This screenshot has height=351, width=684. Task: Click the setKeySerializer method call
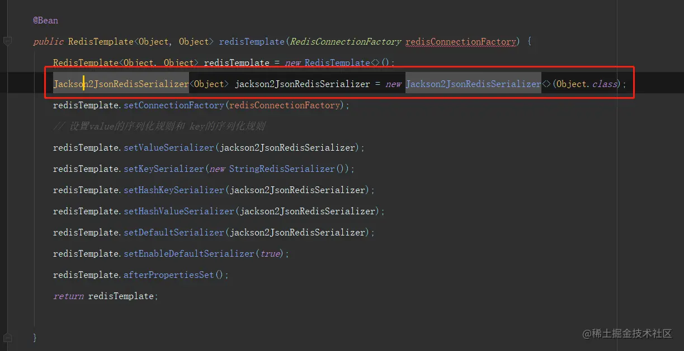pos(164,169)
